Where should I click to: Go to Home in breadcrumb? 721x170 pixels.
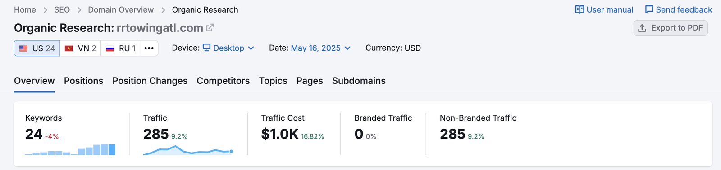click(x=25, y=9)
